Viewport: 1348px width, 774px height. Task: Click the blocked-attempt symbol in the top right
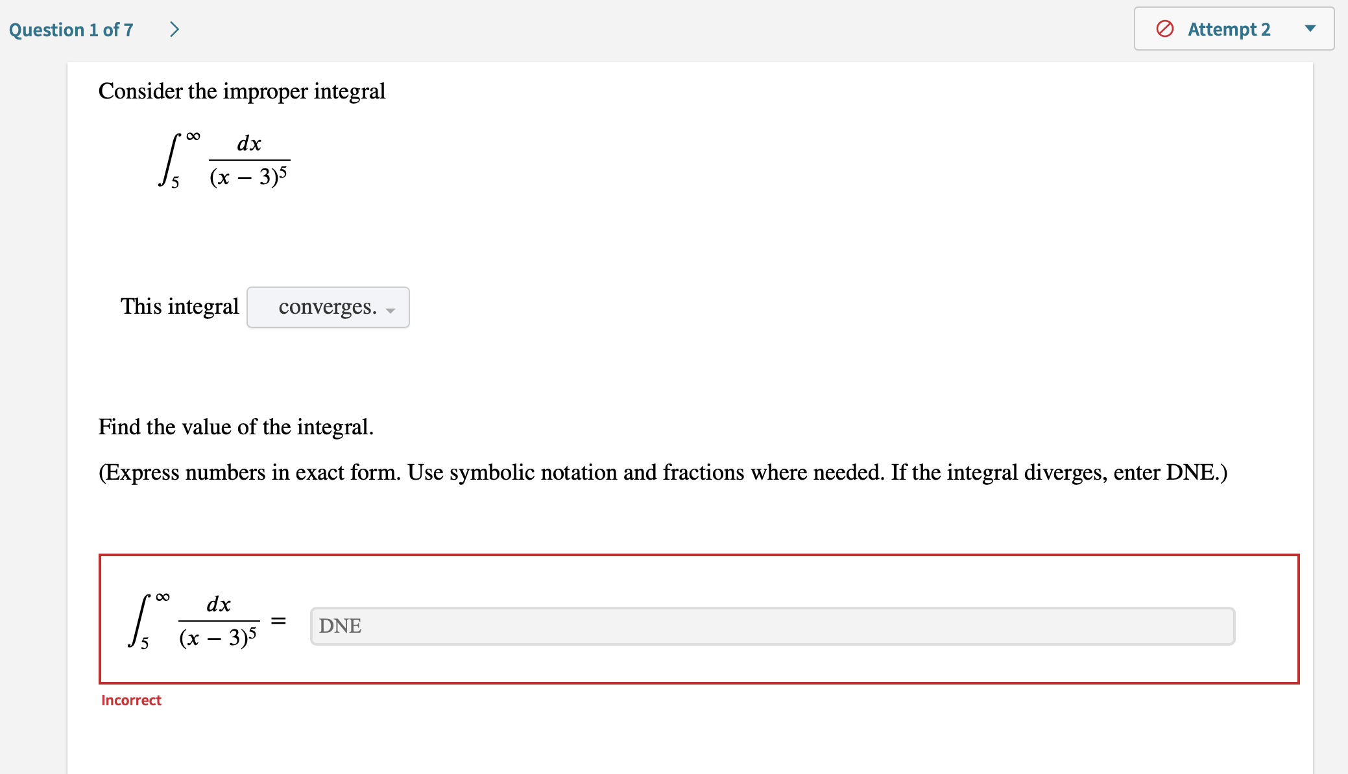pyautogui.click(x=1164, y=29)
